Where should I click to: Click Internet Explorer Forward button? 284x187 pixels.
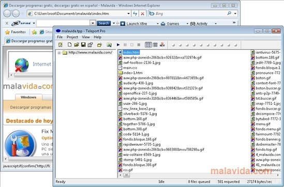point(16,13)
